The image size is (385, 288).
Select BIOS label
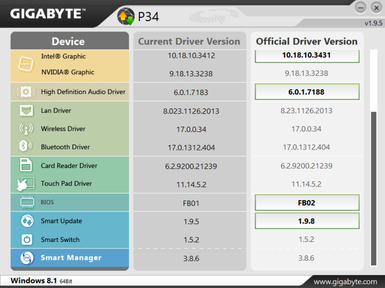tap(47, 202)
